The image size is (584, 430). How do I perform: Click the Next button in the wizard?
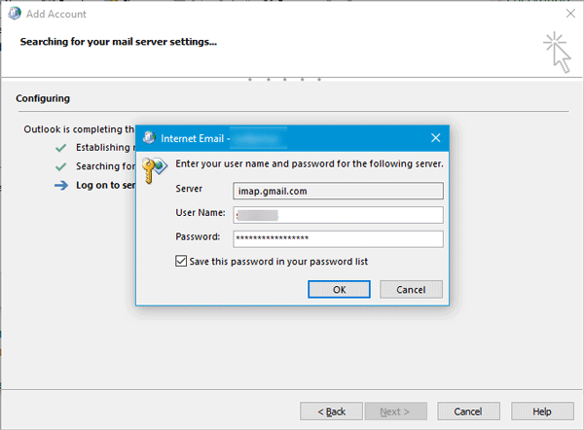click(401, 411)
